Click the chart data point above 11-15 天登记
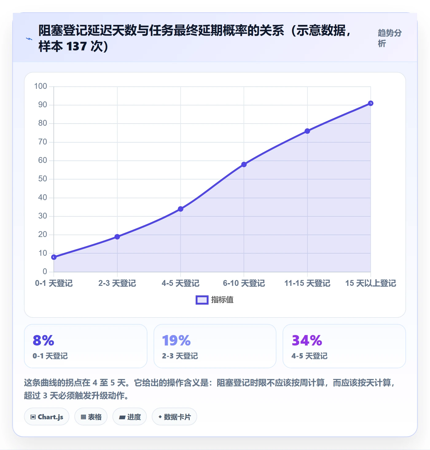430x450 pixels. (x=307, y=131)
